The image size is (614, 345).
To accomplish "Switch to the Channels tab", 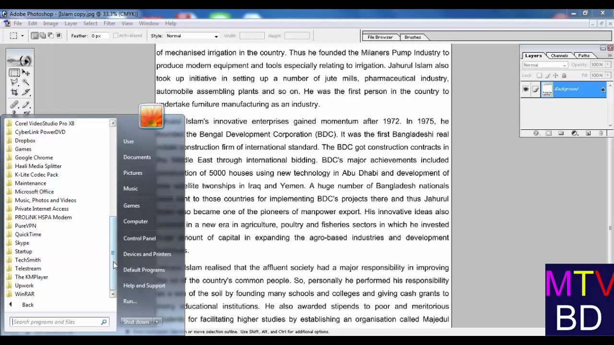I will [x=559, y=56].
